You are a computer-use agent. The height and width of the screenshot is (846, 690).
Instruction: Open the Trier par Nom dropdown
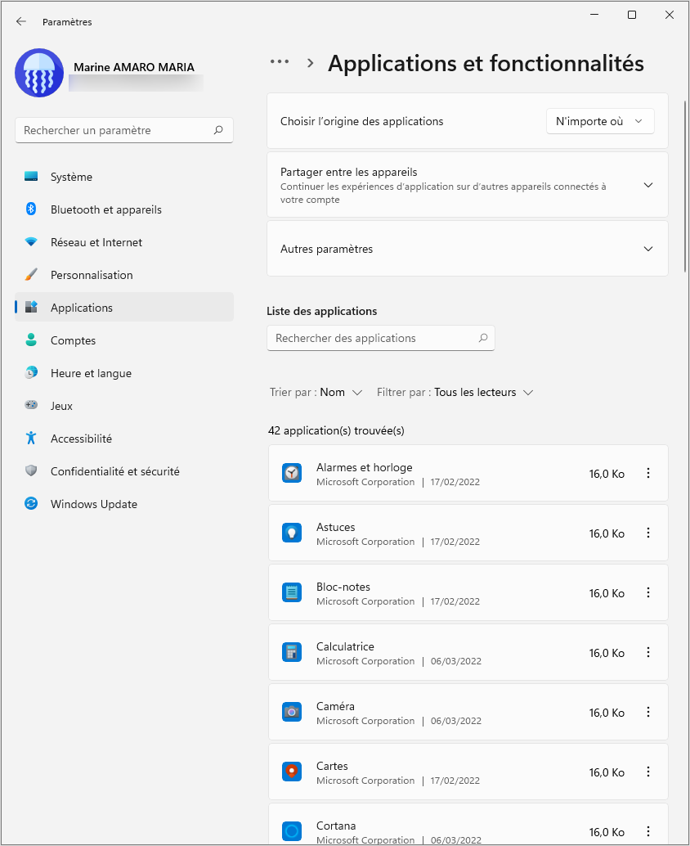[x=316, y=392]
